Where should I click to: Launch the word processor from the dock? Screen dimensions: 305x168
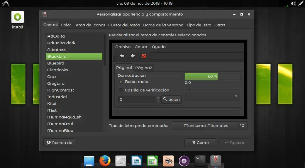(x=137, y=161)
